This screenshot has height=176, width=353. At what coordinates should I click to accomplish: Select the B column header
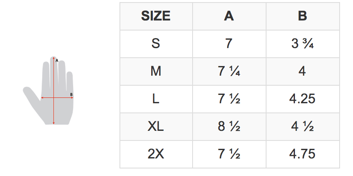tap(302, 16)
